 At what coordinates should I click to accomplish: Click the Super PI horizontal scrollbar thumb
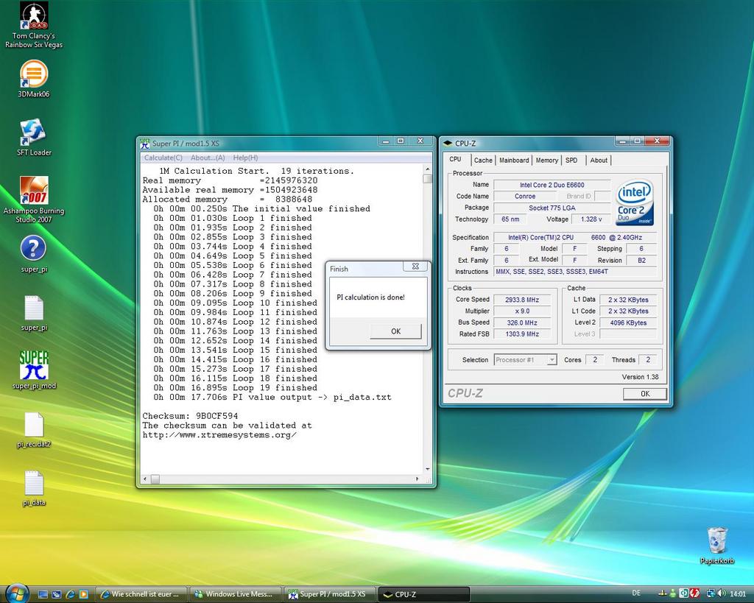click(x=155, y=479)
